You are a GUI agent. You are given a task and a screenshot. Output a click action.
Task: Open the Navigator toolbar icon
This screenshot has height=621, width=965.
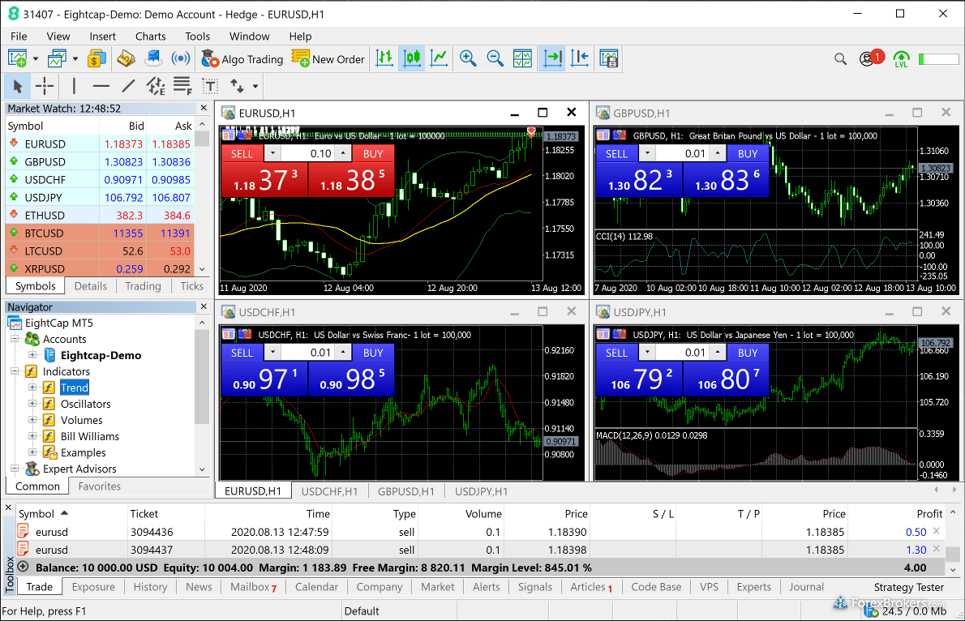[126, 58]
